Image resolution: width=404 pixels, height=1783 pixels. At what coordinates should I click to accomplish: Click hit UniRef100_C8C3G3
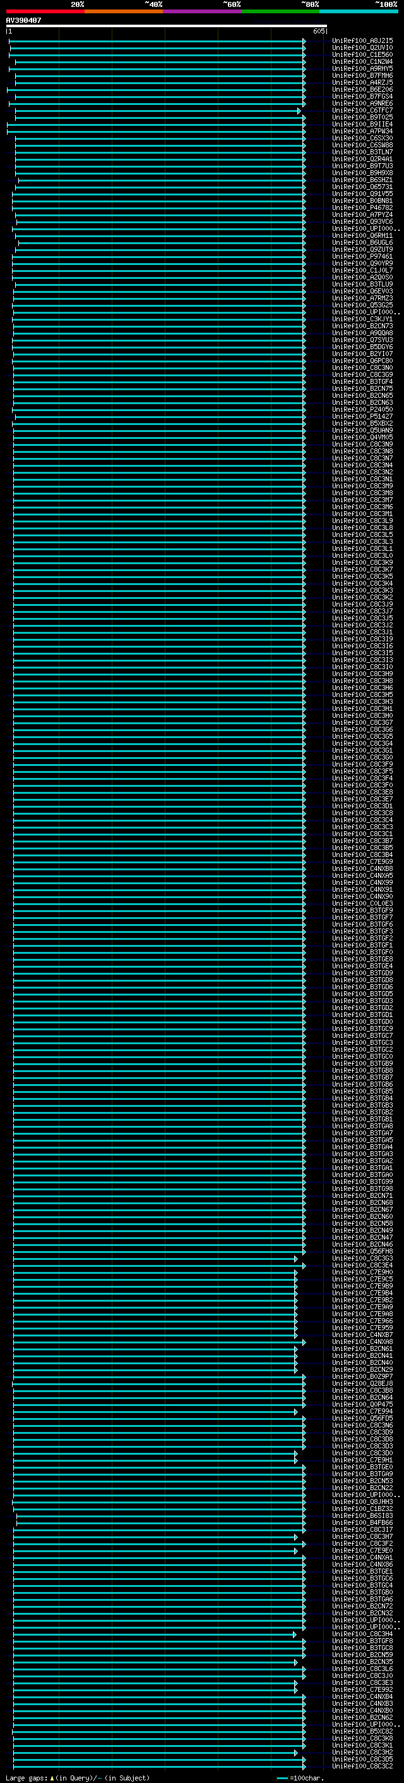click(362, 1258)
